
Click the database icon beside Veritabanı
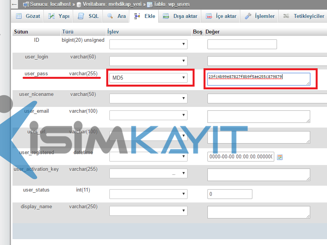point(79,5)
